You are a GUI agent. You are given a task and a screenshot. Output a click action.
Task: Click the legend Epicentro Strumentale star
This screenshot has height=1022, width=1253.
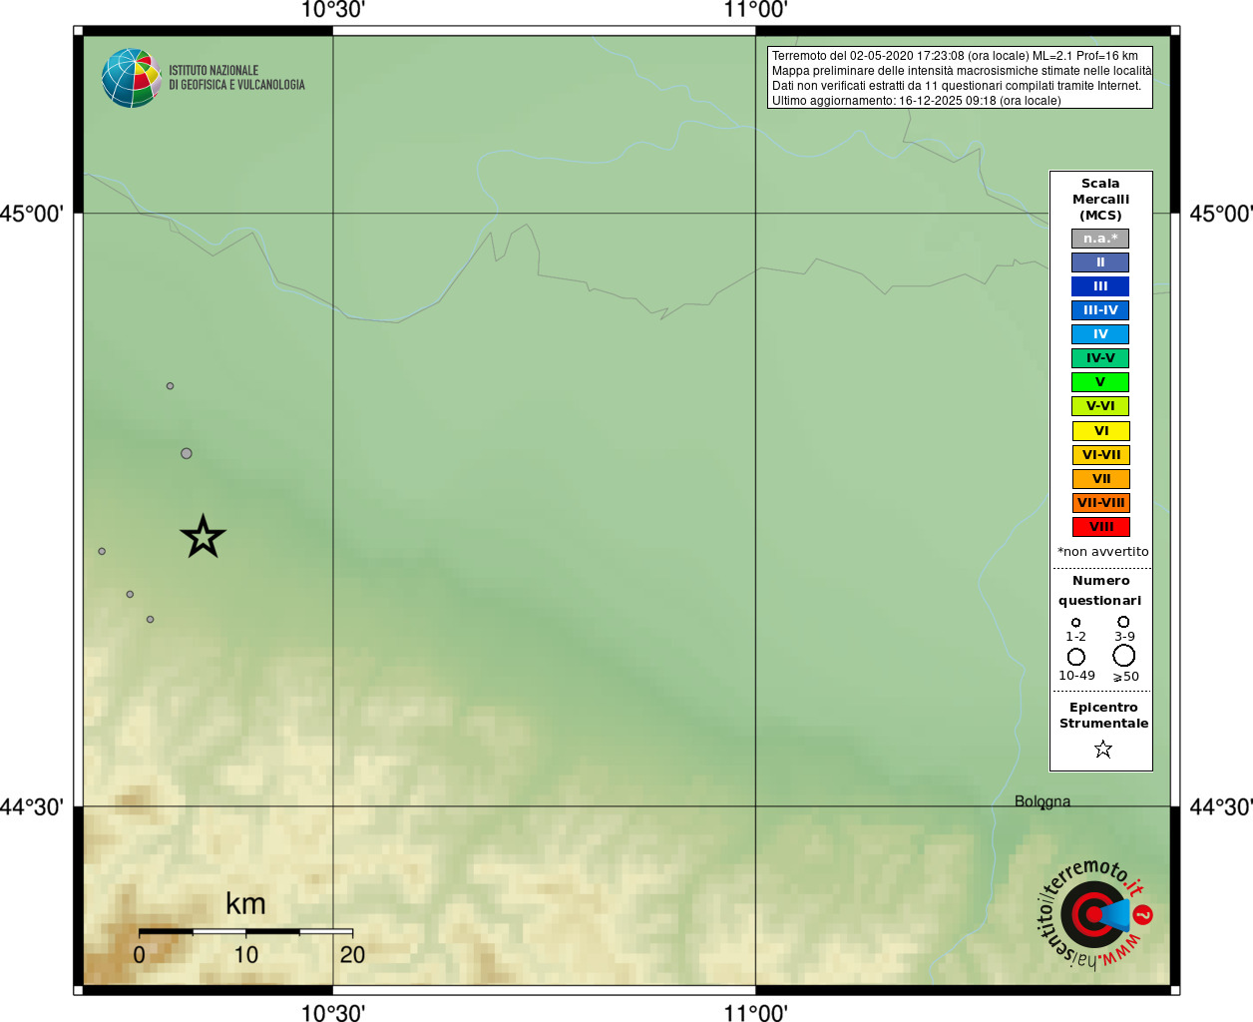tap(1102, 749)
